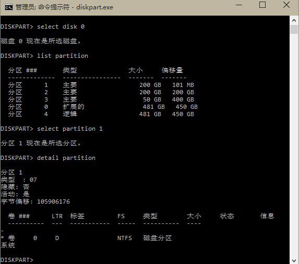The image size is (299, 264).
Task: Click the final empty 'DISKPART>' prompt
Action: point(17,260)
